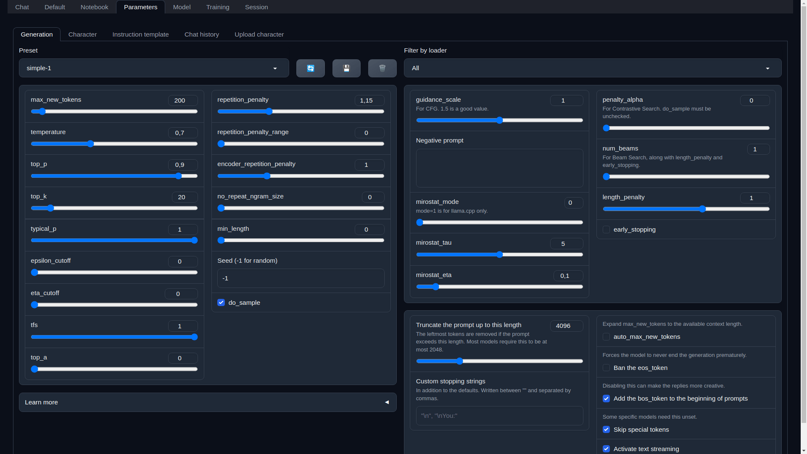Expand the Preset dropdown
The width and height of the screenshot is (807, 454).
(275, 68)
